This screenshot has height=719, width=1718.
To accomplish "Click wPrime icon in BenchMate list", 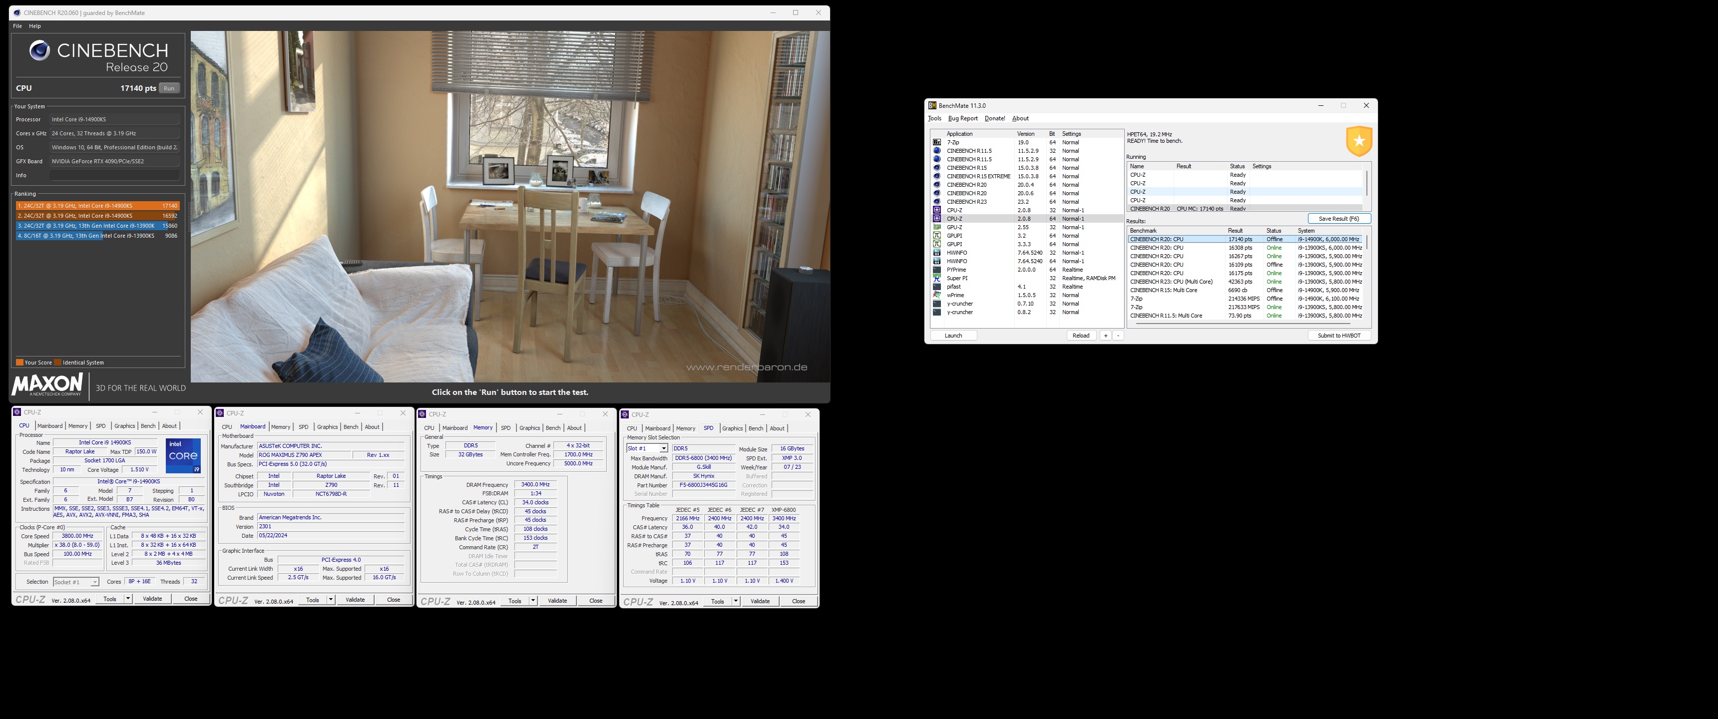I will (x=937, y=295).
